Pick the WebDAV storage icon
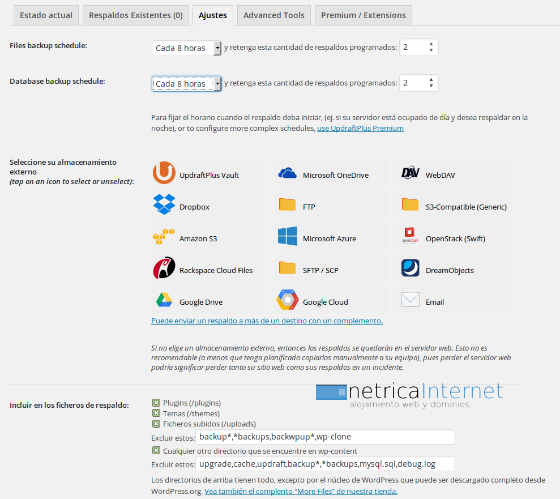Image resolution: width=560 pixels, height=499 pixels. tap(411, 173)
